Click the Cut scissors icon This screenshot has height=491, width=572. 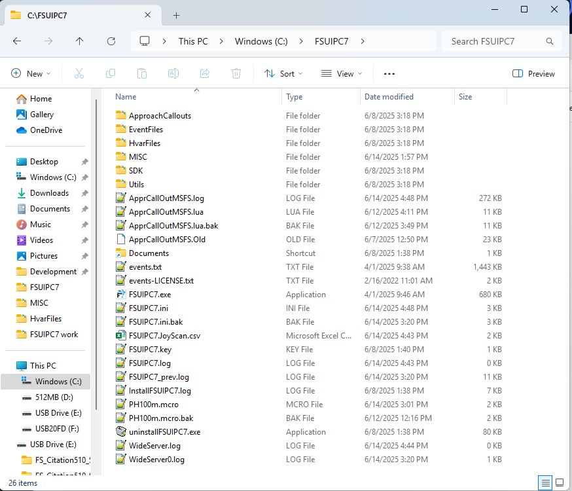point(79,74)
